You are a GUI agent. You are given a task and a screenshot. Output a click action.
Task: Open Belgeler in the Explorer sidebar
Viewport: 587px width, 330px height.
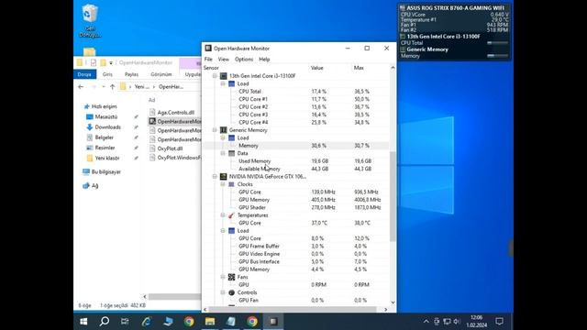104,137
